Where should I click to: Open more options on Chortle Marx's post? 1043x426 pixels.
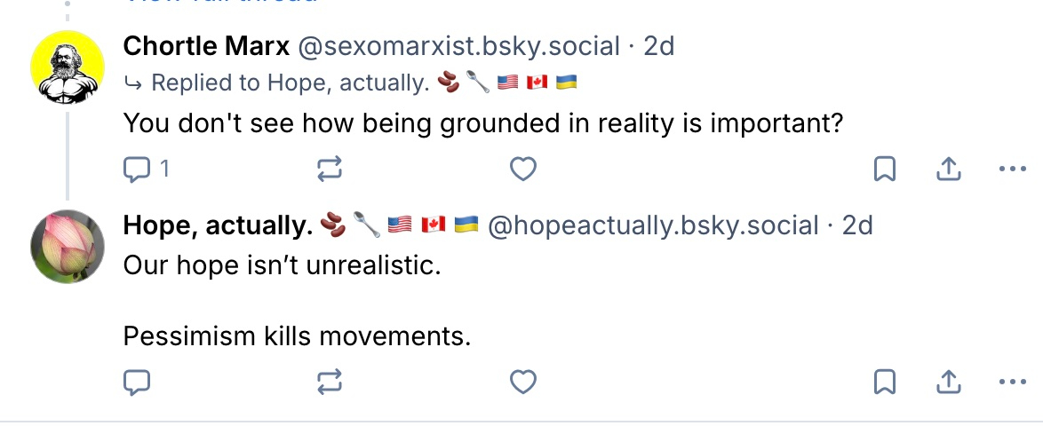pyautogui.click(x=1012, y=169)
